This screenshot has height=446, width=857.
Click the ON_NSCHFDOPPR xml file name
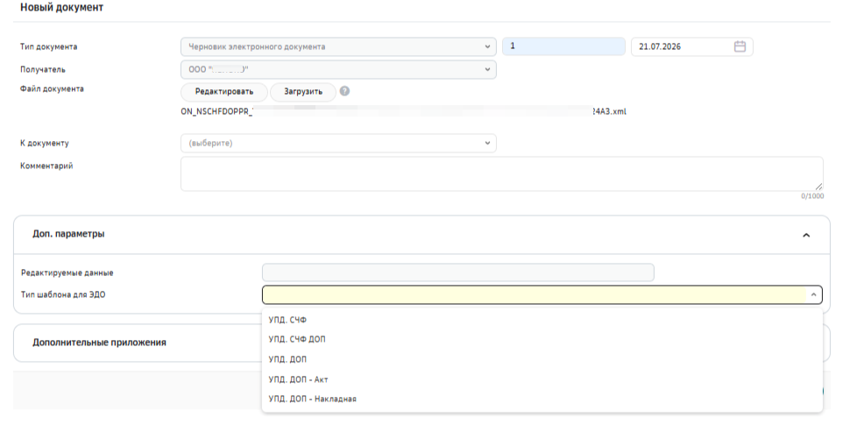[403, 111]
